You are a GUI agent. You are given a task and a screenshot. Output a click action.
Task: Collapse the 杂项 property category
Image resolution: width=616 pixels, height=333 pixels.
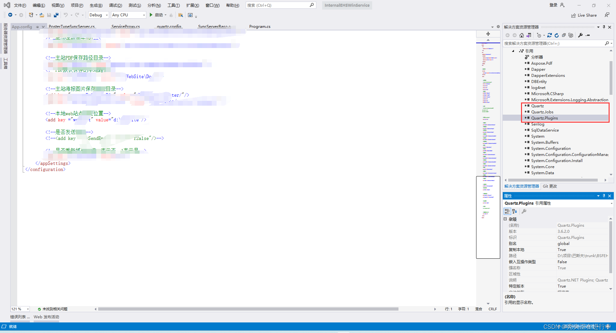(505, 219)
